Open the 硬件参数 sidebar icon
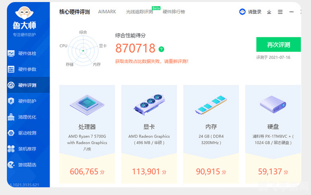The height and width of the screenshot is (195, 311). click(x=11, y=70)
